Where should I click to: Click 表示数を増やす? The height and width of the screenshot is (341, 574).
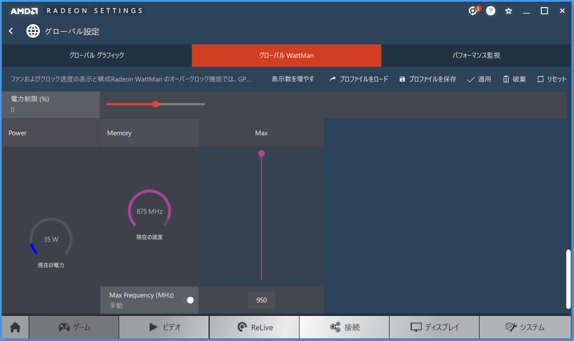pos(293,79)
